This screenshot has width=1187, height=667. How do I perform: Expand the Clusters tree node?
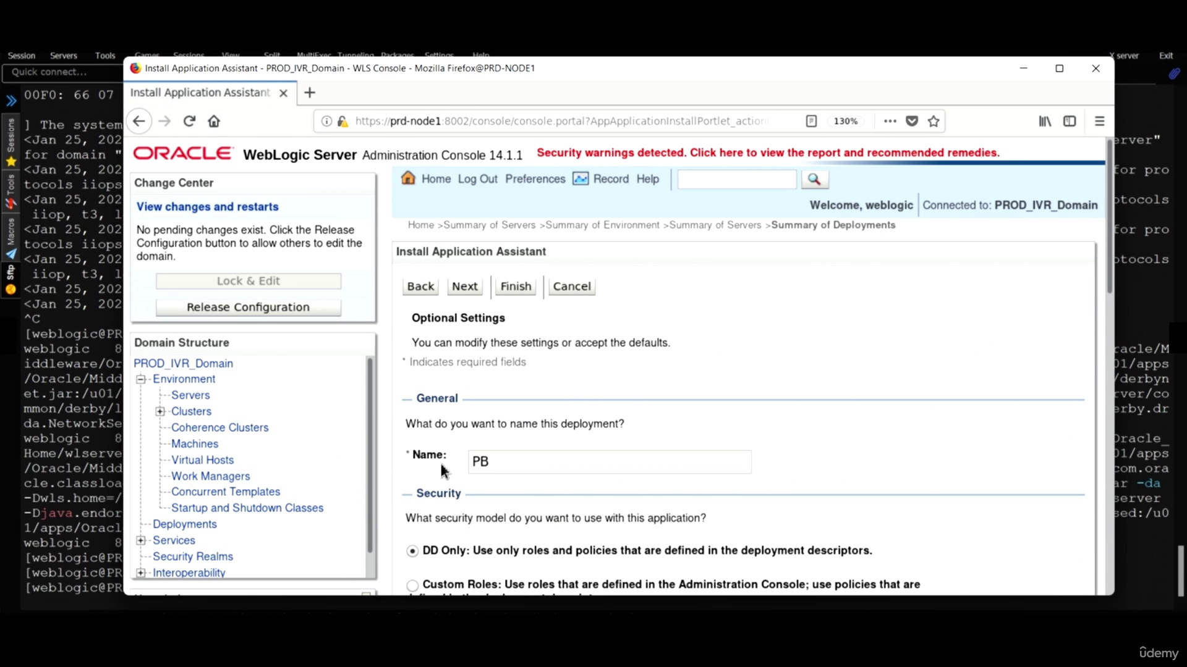(x=160, y=411)
